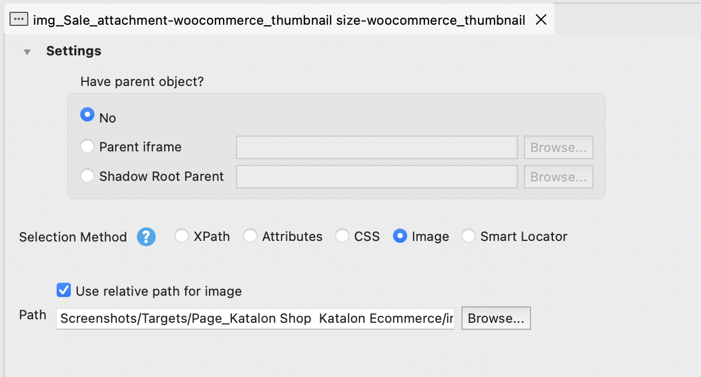This screenshot has width=701, height=377.
Task: Select the Image selection method
Action: [400, 236]
